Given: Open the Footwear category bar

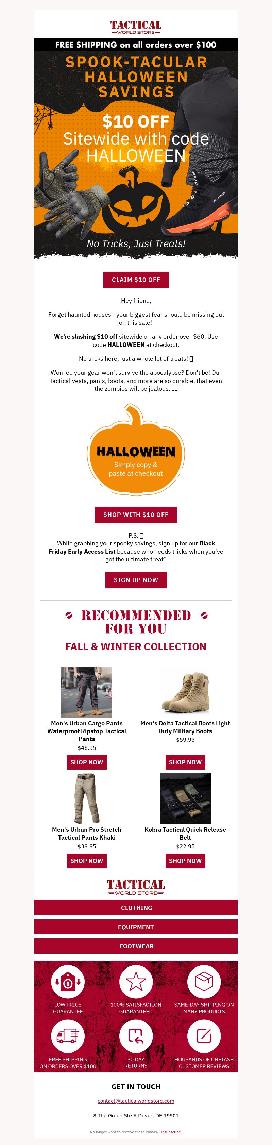Looking at the screenshot, I should [136, 946].
